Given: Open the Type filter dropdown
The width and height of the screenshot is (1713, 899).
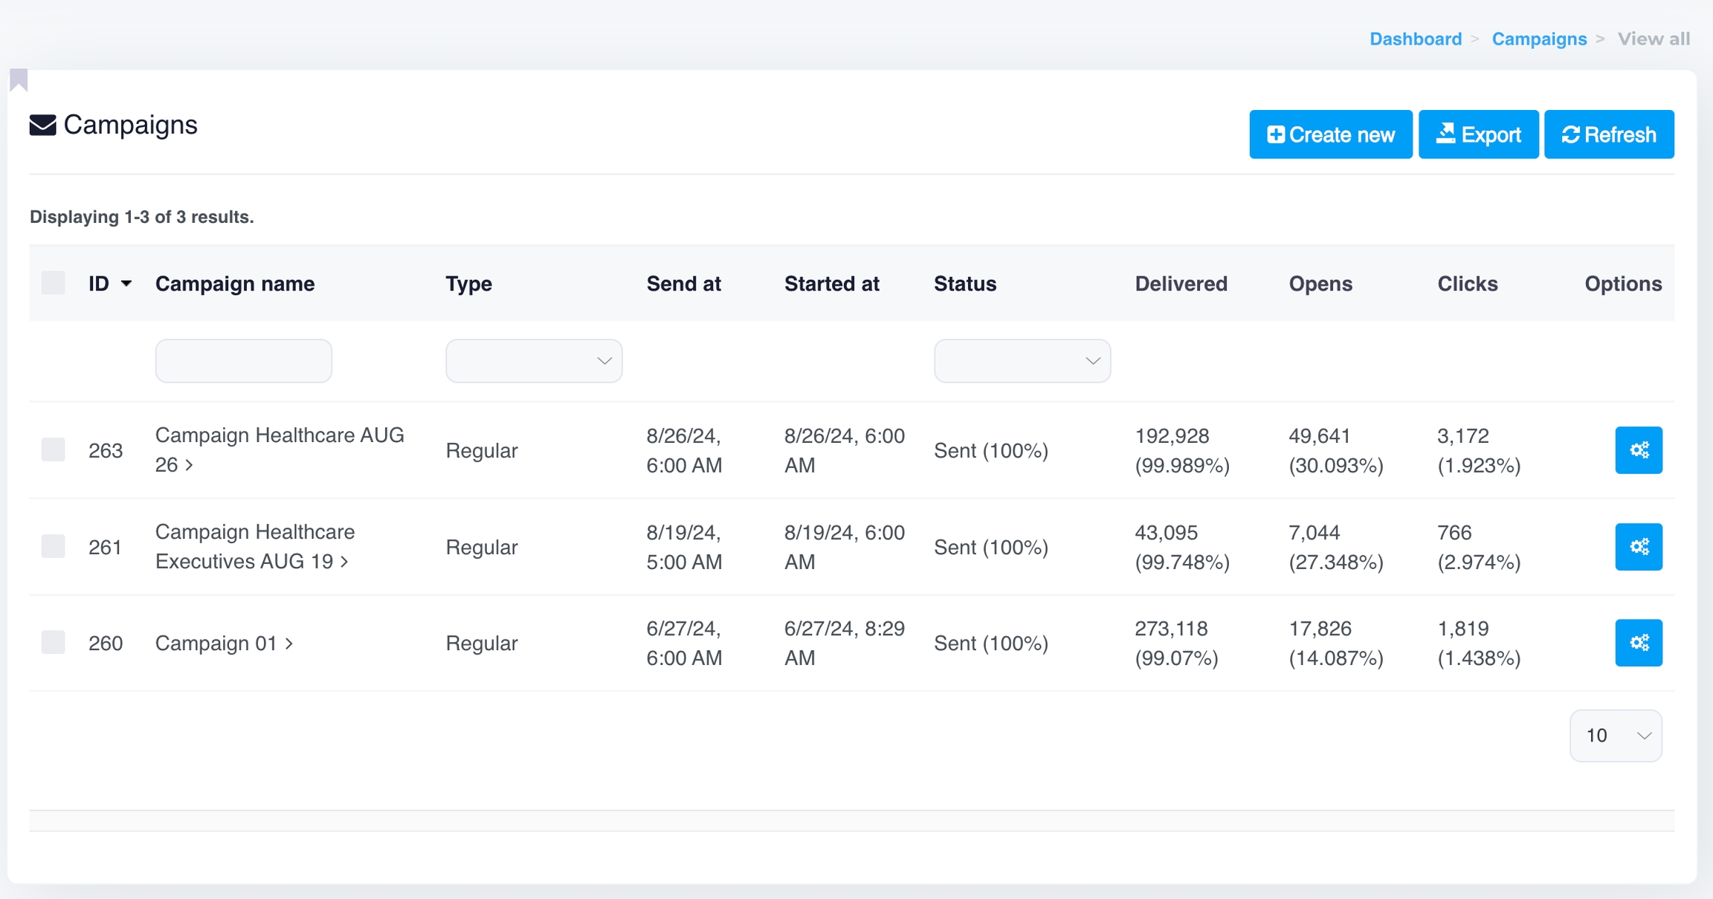Looking at the screenshot, I should (533, 361).
